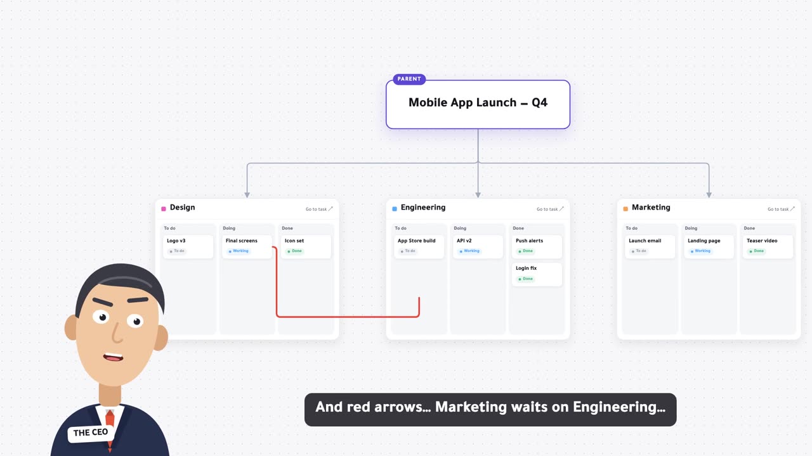Click the Engineering board title
Viewport: 812px width, 456px height.
click(x=423, y=208)
